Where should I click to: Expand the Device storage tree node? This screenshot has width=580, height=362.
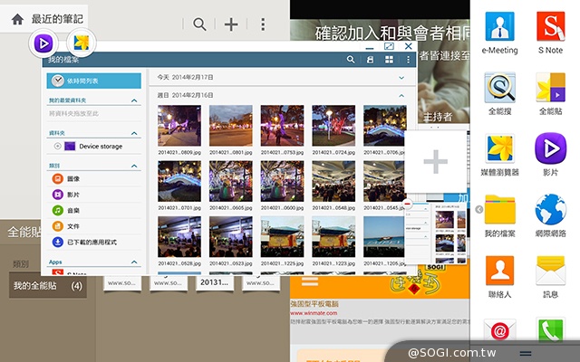tap(57, 147)
